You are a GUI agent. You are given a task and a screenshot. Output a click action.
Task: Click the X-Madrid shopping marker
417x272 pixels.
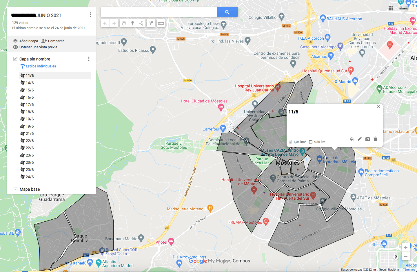(x=355, y=80)
